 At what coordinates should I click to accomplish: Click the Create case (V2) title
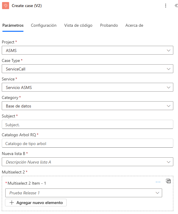(27, 6)
